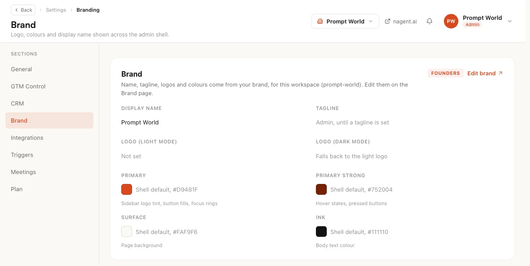Click the Brand card heading
Screen dimensions: 530x266
(132, 74)
